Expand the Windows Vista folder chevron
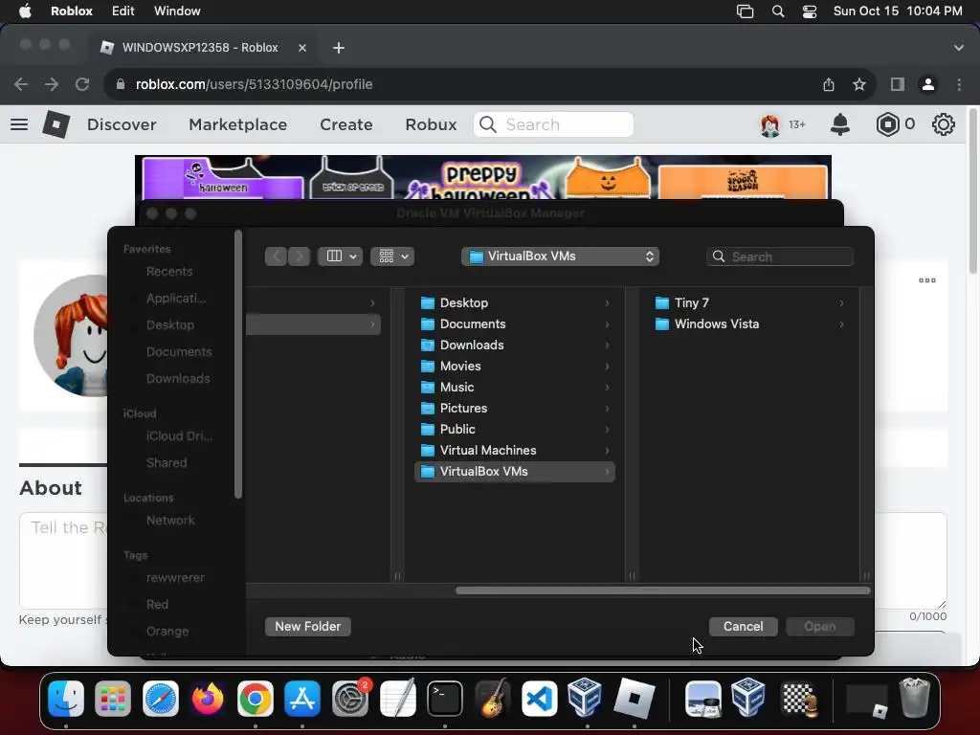 coord(841,324)
